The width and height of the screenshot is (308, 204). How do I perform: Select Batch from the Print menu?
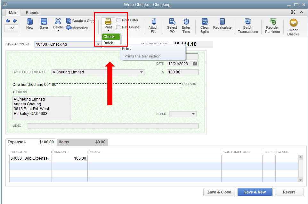click(x=111, y=43)
